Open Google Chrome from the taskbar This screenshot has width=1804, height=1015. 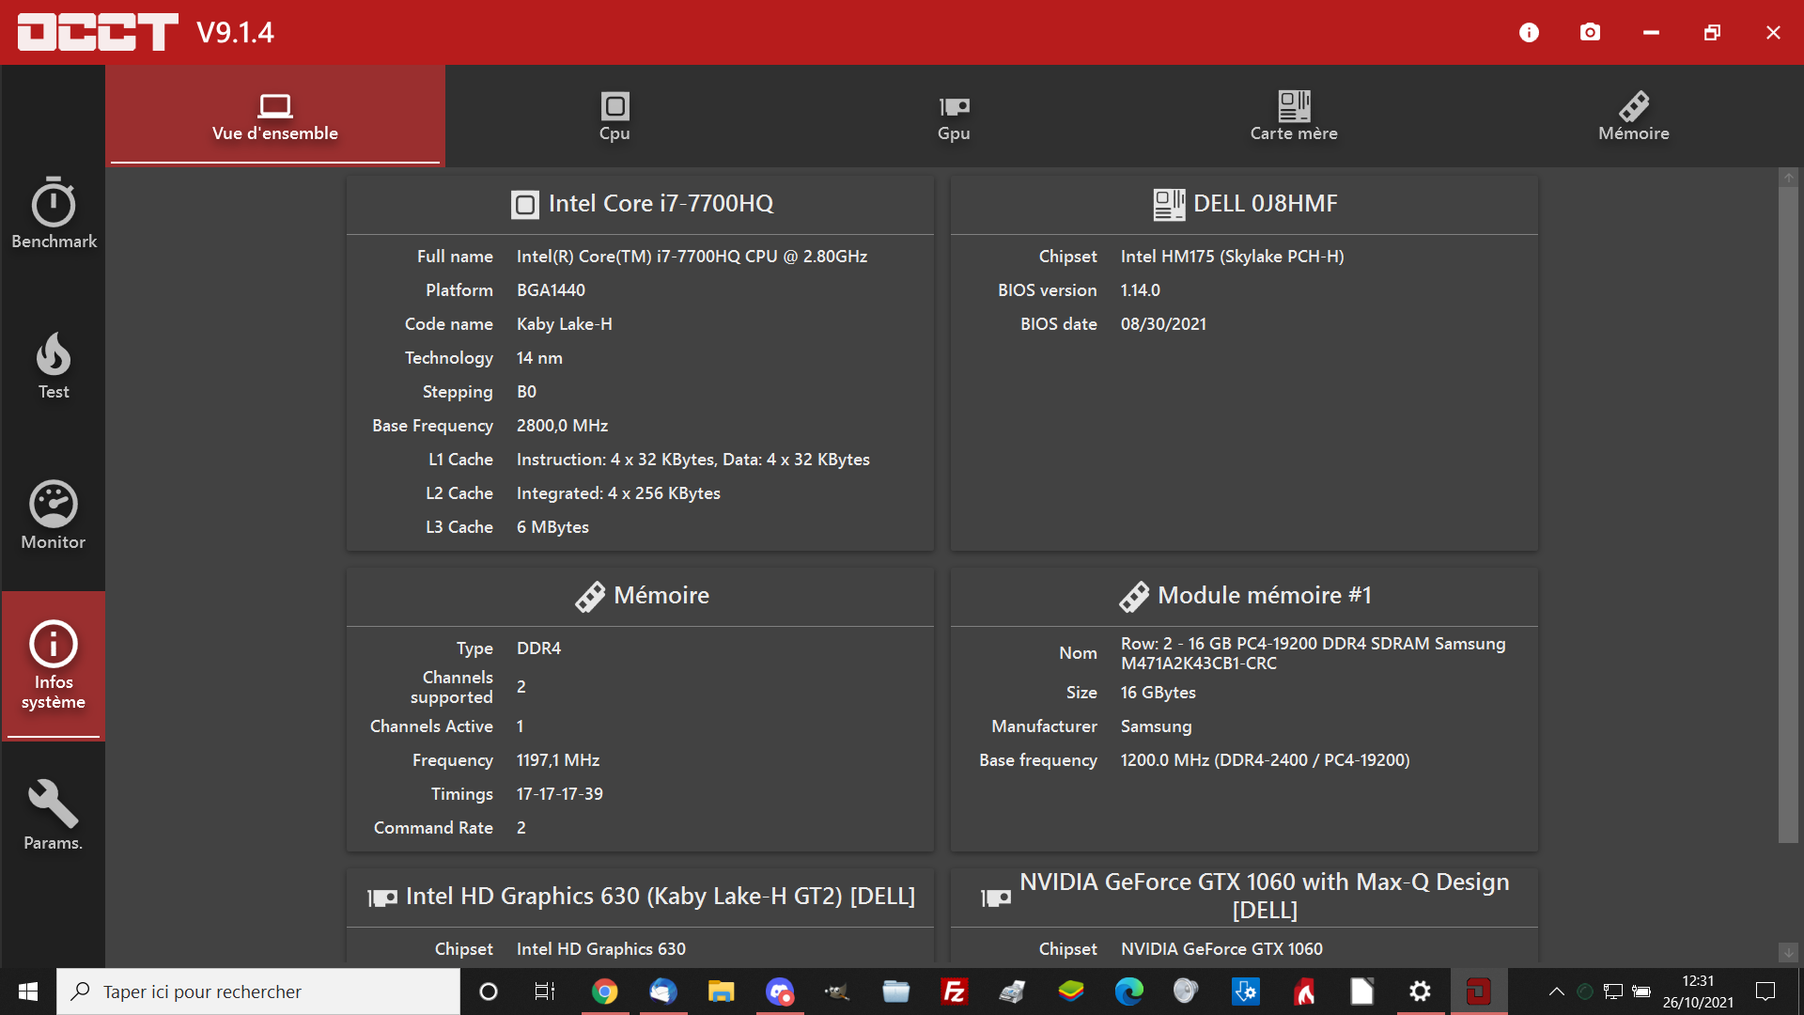click(605, 992)
